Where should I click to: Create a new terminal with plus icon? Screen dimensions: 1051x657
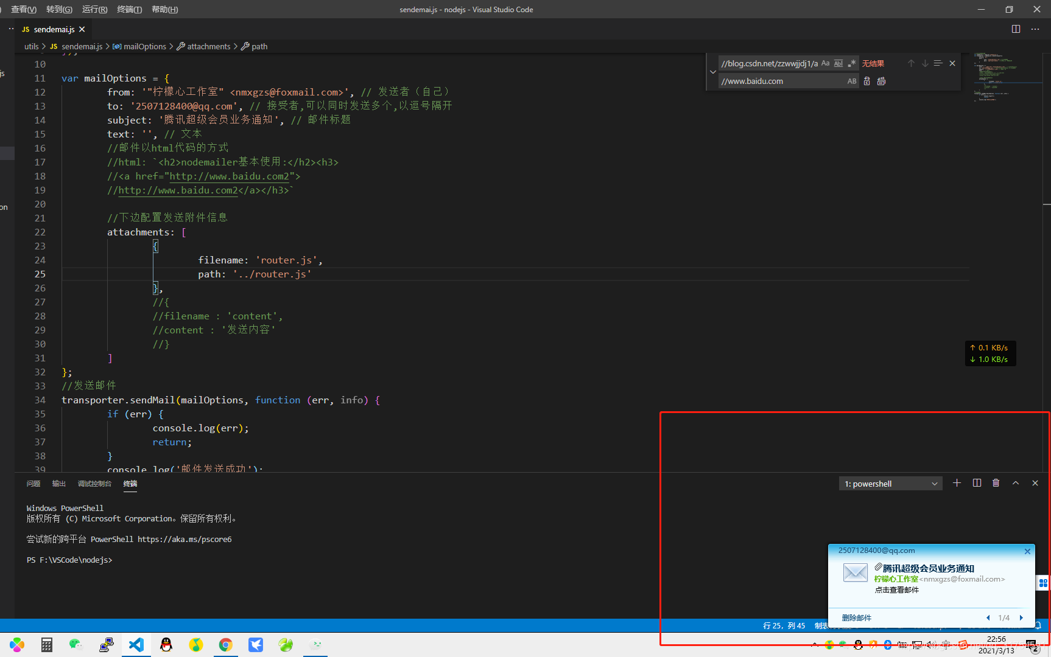957,483
